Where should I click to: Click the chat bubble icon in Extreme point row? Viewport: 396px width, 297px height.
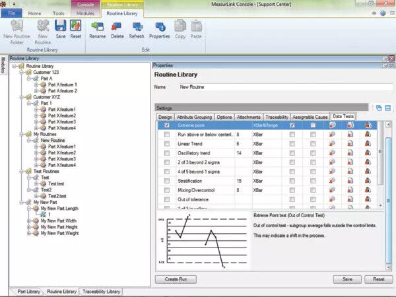click(333, 125)
